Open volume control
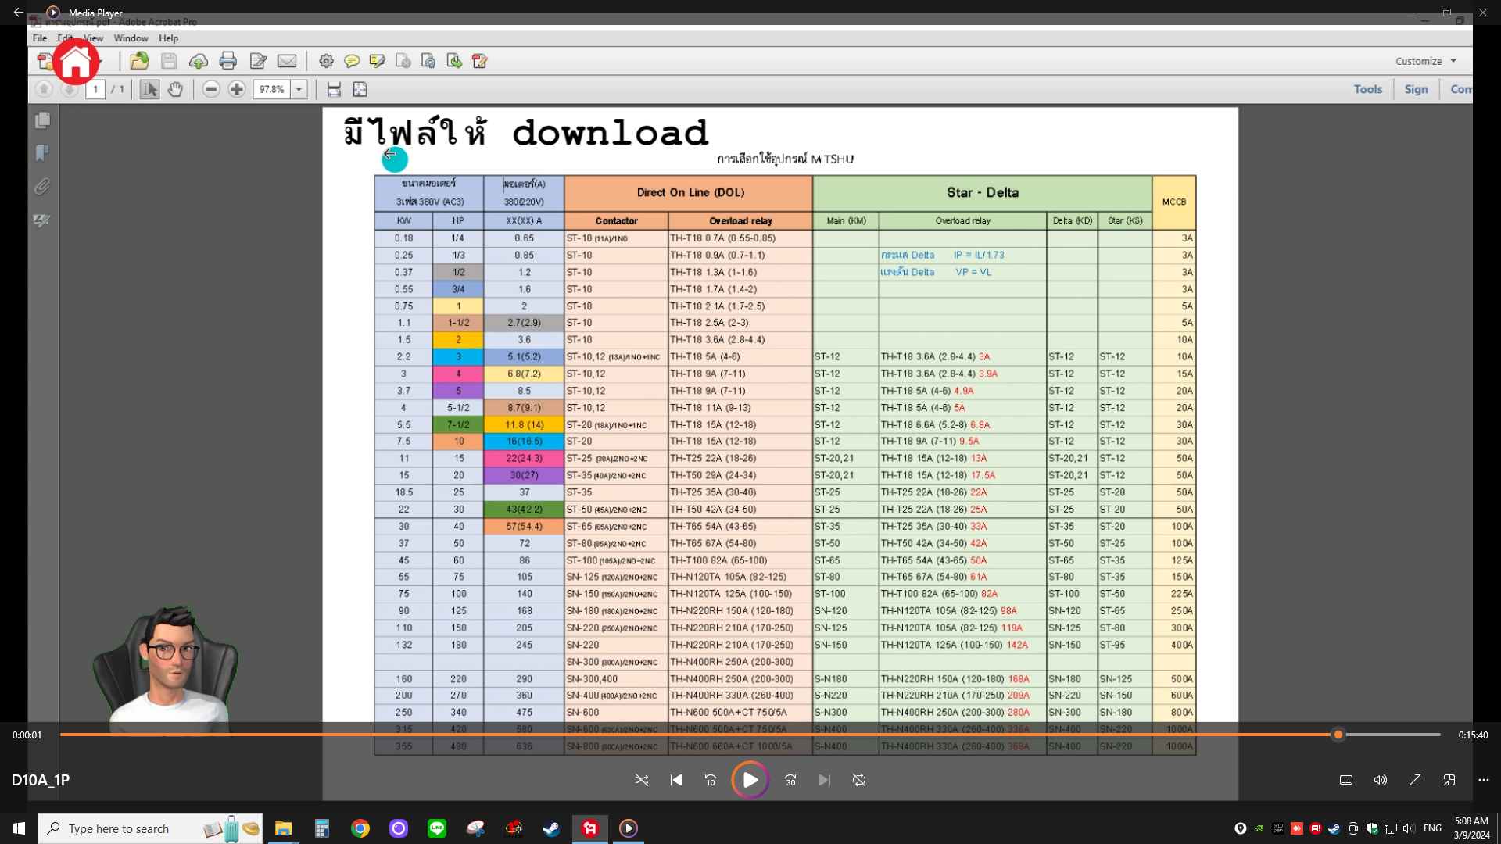 click(x=1381, y=780)
